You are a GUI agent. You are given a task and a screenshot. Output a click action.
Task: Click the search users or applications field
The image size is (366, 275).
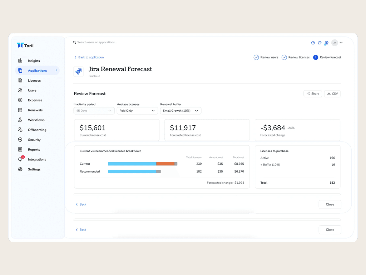pos(97,42)
